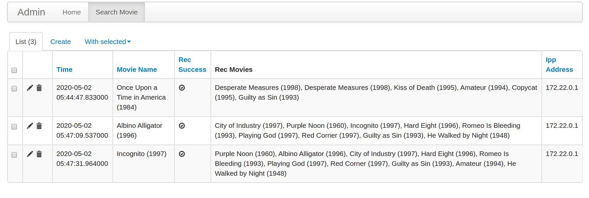The width and height of the screenshot is (589, 198).
Task: Sort by the Movie Name column header
Action: (137, 69)
